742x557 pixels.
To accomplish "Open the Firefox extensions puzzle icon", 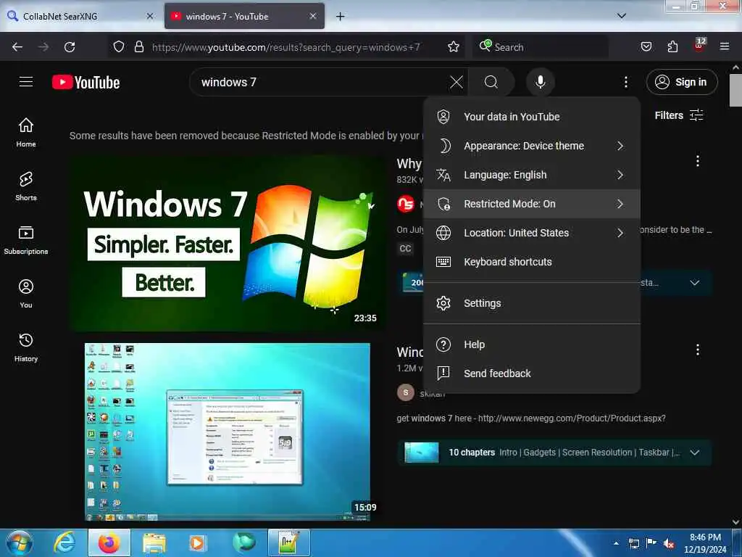I will 672,46.
